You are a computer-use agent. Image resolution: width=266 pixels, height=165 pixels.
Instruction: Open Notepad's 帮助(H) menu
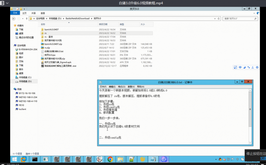pos(141,87)
